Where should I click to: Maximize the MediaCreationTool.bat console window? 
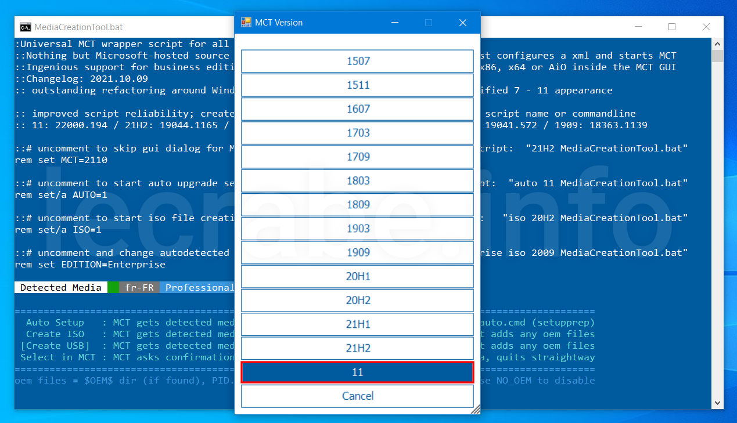click(x=672, y=27)
